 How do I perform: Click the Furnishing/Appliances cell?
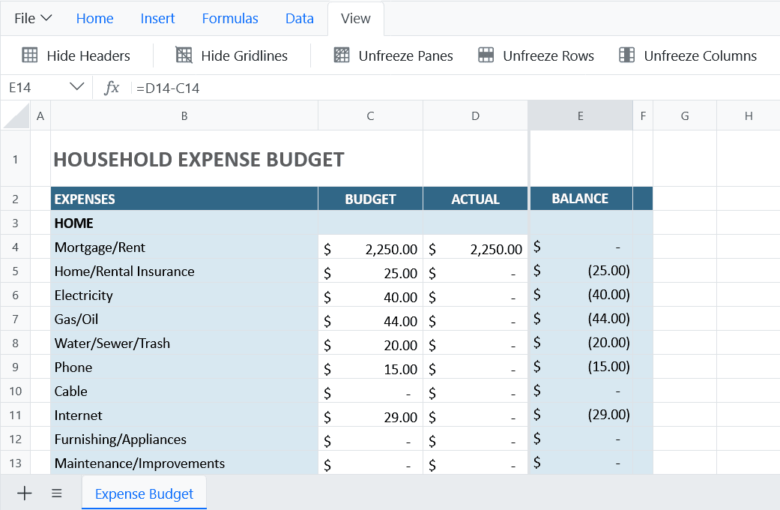point(184,439)
